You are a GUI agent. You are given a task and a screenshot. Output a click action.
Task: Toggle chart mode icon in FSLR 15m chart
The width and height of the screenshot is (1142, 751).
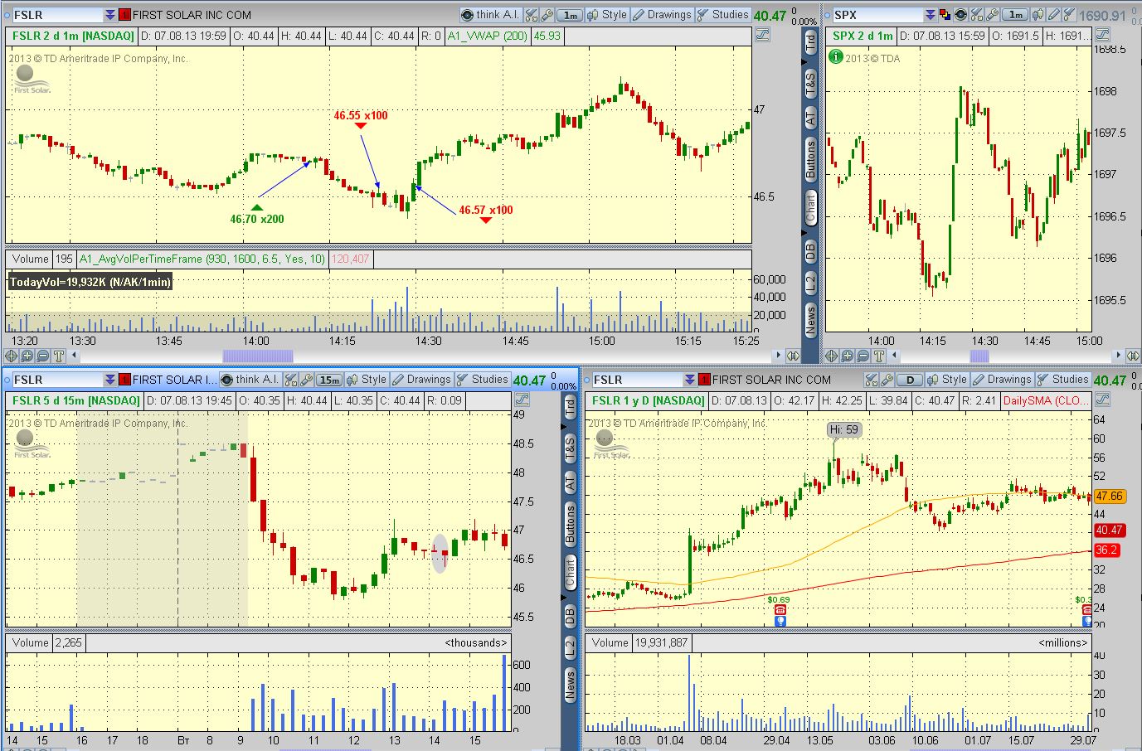click(x=522, y=400)
